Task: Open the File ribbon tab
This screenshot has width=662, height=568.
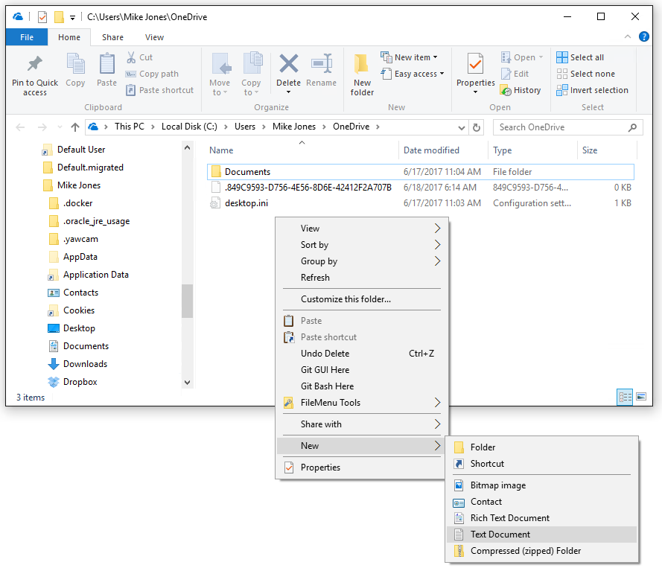Action: tap(27, 37)
